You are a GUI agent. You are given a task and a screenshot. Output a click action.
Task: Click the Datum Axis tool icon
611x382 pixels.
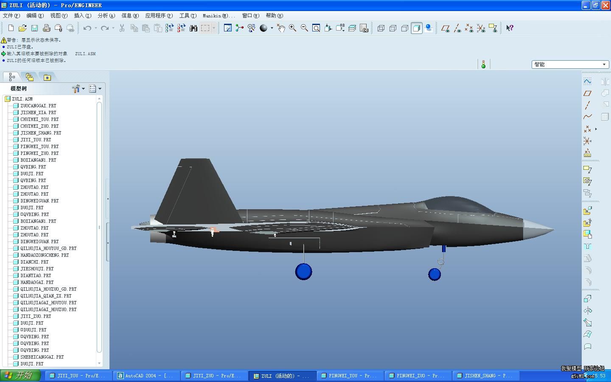[x=588, y=105]
